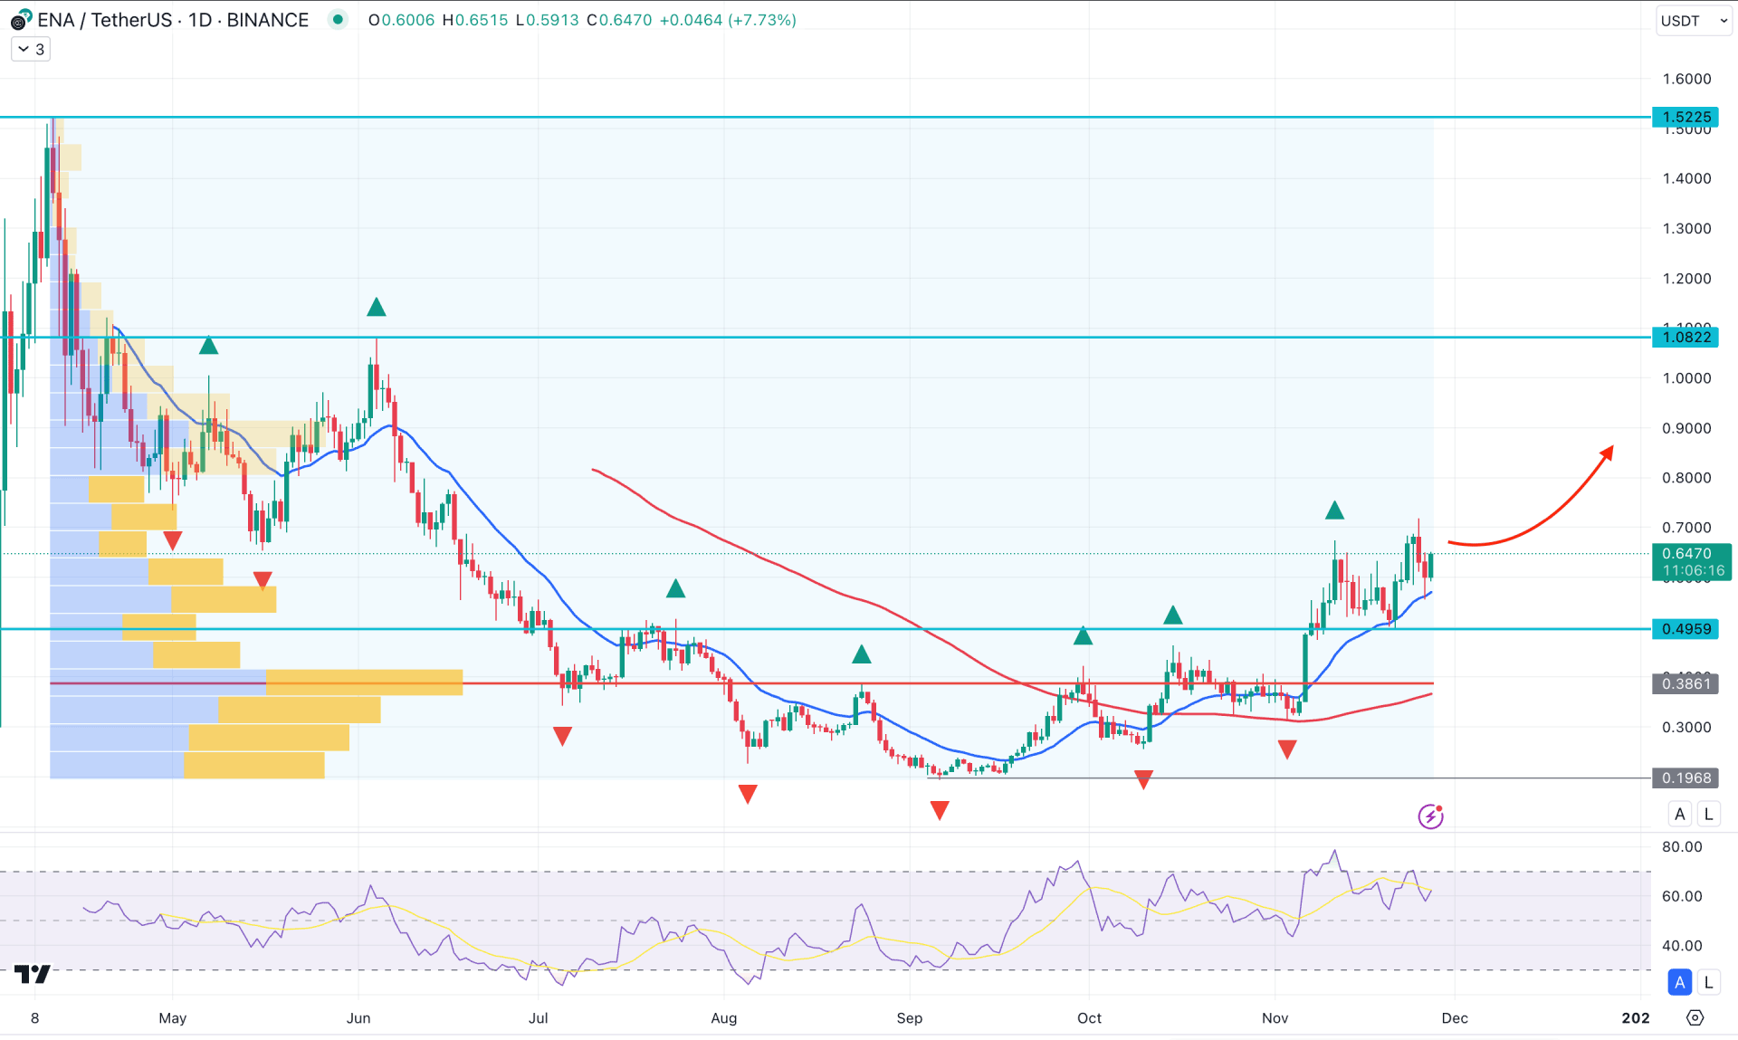Viewport: 1738px width, 1040px height.
Task: Click the 80.00 RSI scale label
Action: [x=1682, y=846]
